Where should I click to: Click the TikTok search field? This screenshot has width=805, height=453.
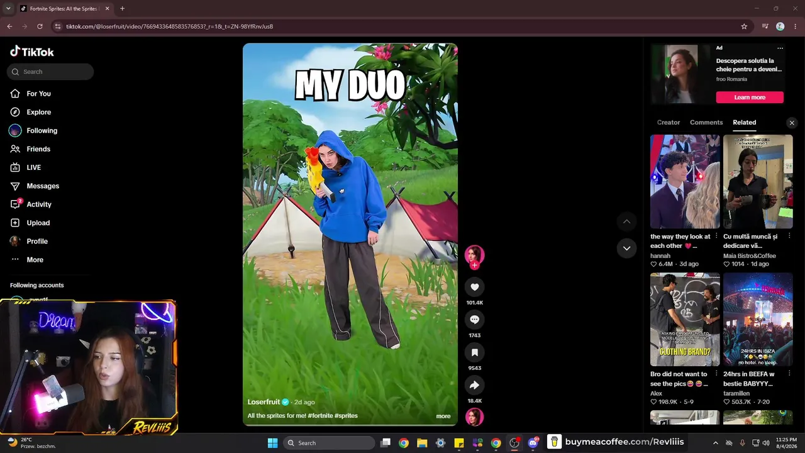pos(50,72)
